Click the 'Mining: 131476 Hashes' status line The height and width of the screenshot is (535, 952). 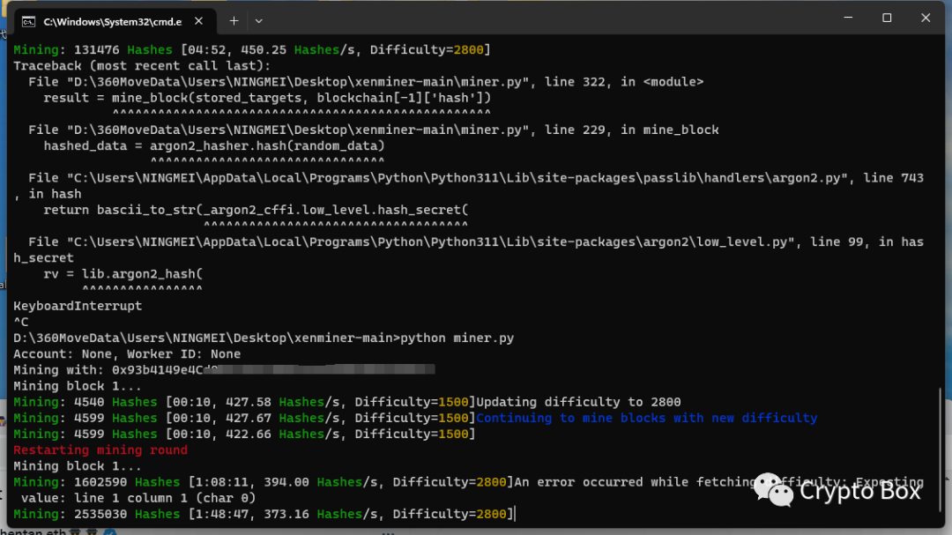pyautogui.click(x=252, y=49)
